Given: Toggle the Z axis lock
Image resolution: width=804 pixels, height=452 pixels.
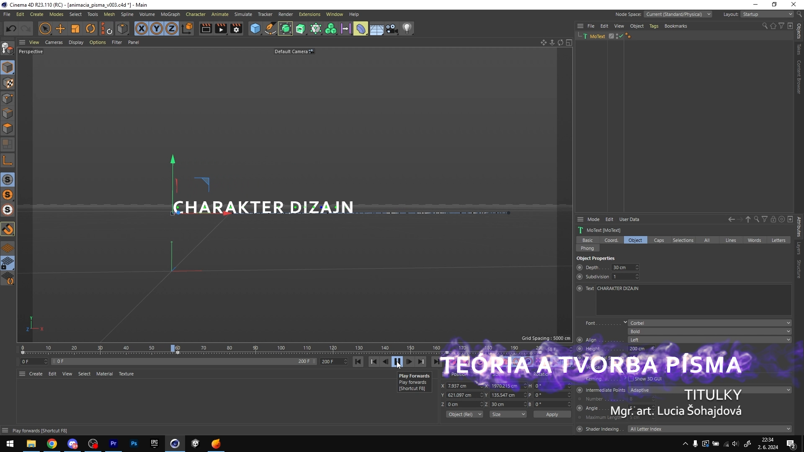Looking at the screenshot, I should coord(172,28).
